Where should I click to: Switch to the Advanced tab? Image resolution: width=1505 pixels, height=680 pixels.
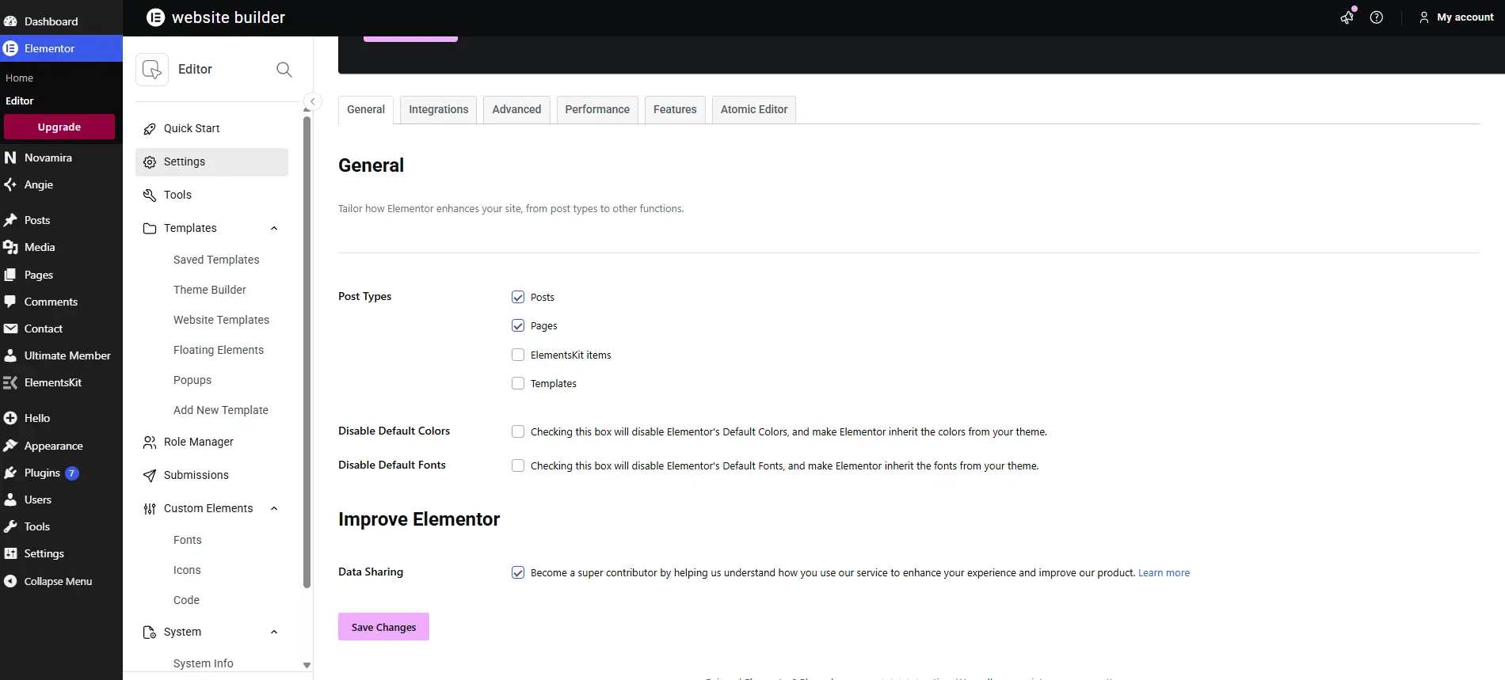click(516, 109)
